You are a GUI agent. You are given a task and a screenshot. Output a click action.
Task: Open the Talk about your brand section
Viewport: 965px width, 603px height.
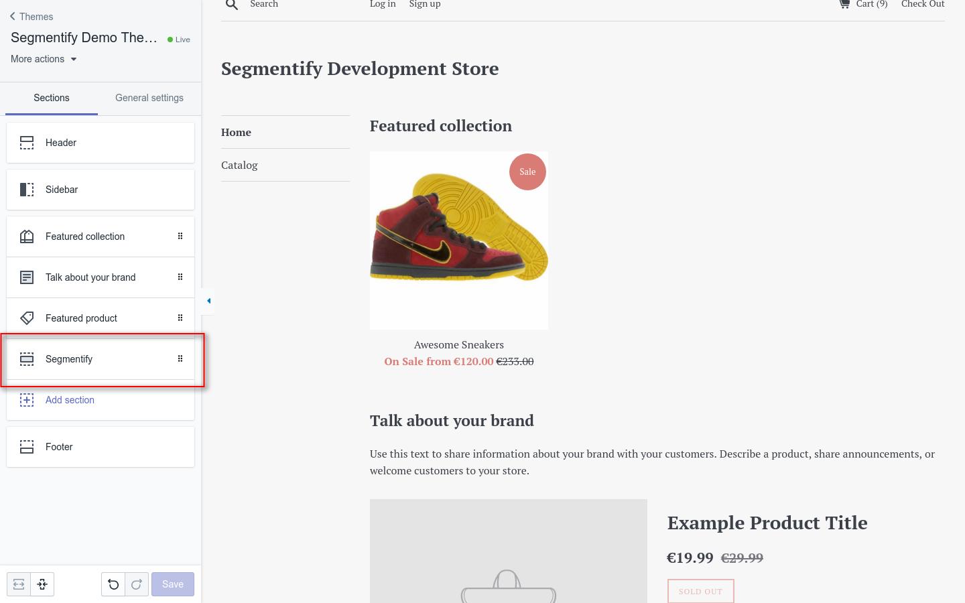click(101, 277)
